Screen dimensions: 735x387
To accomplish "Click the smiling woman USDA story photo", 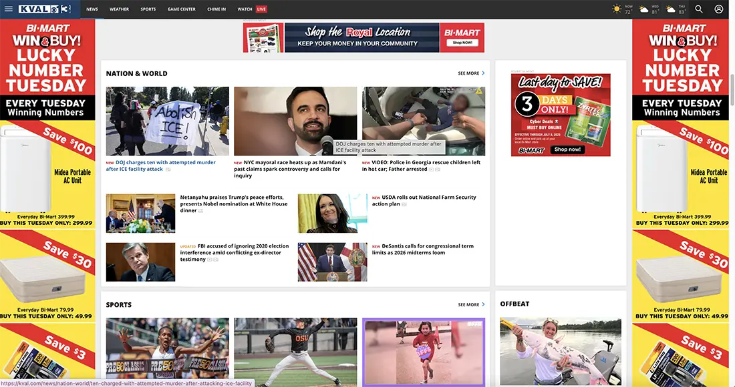I will 332,214.
